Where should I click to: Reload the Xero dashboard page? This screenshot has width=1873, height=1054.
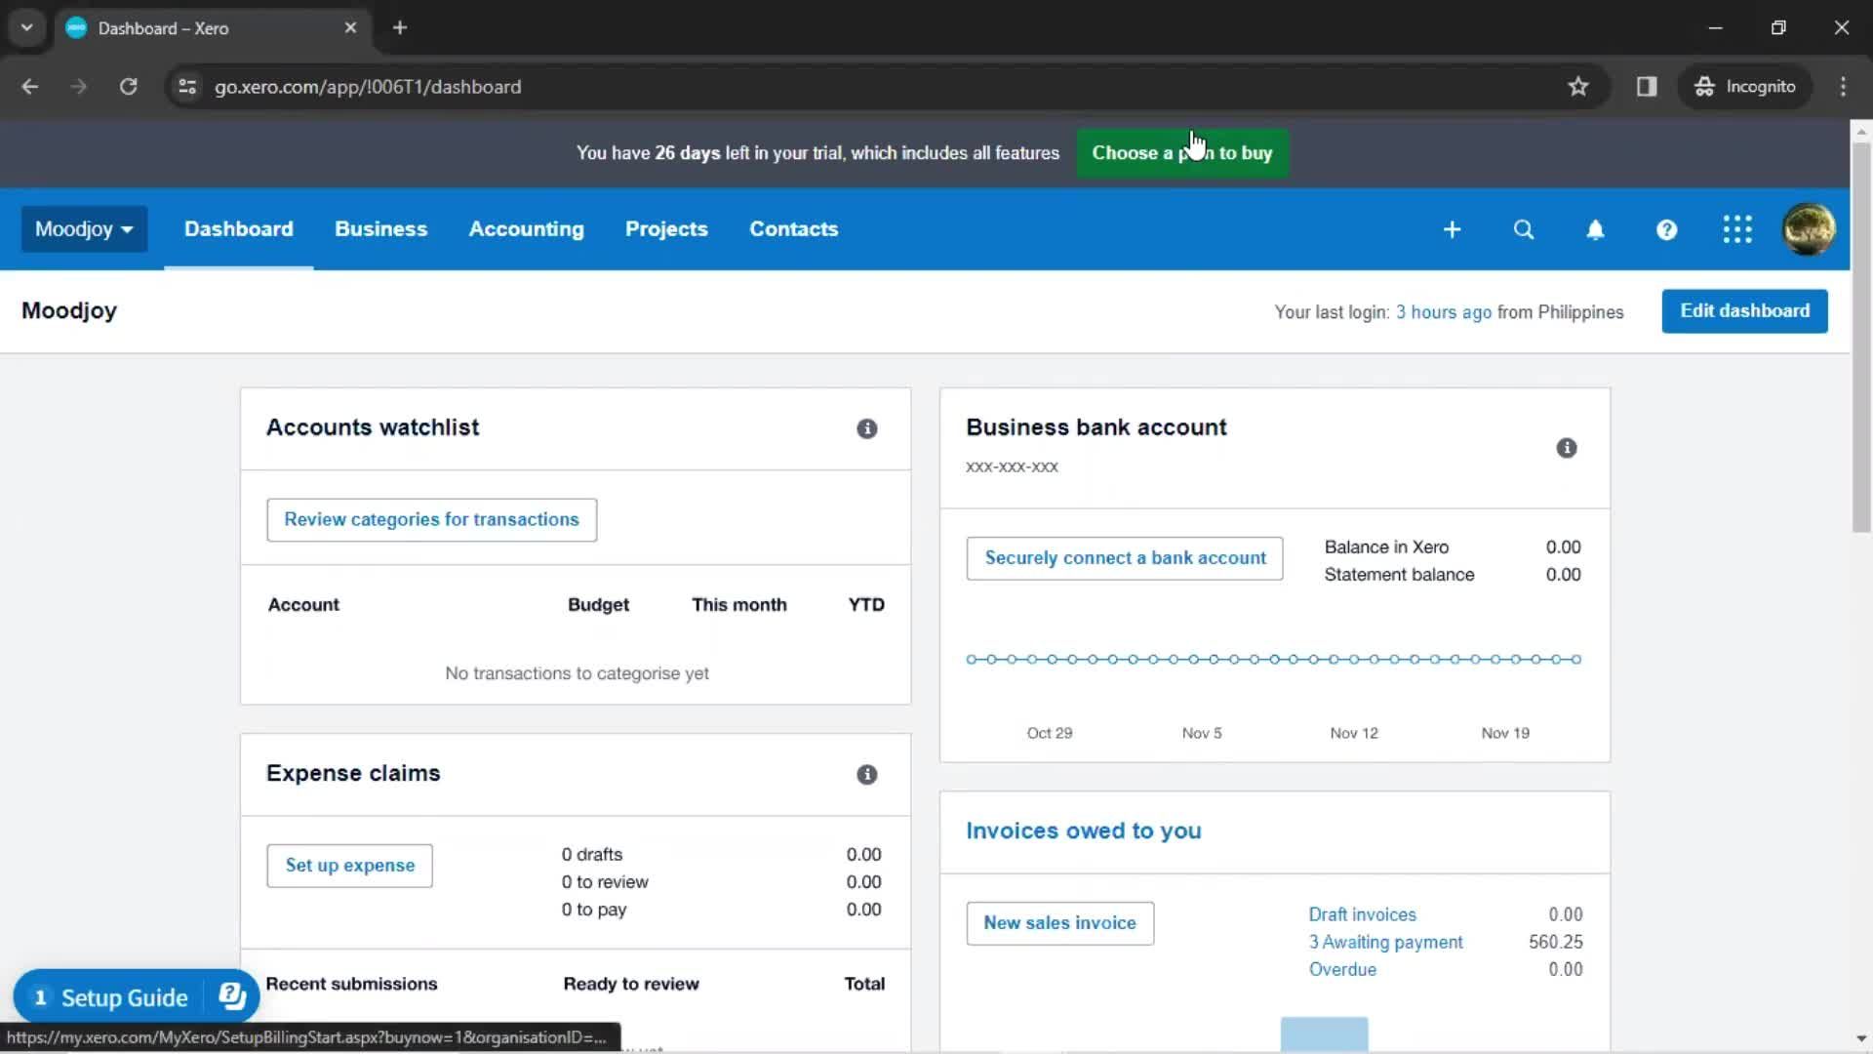click(x=128, y=87)
